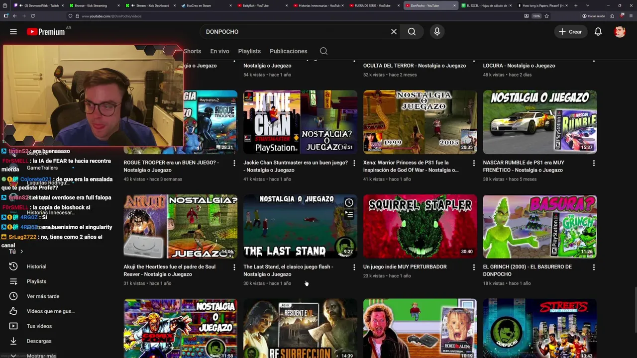Open options for Xena Warrior Princess video
Viewport: 637px width, 358px height.
click(473, 163)
